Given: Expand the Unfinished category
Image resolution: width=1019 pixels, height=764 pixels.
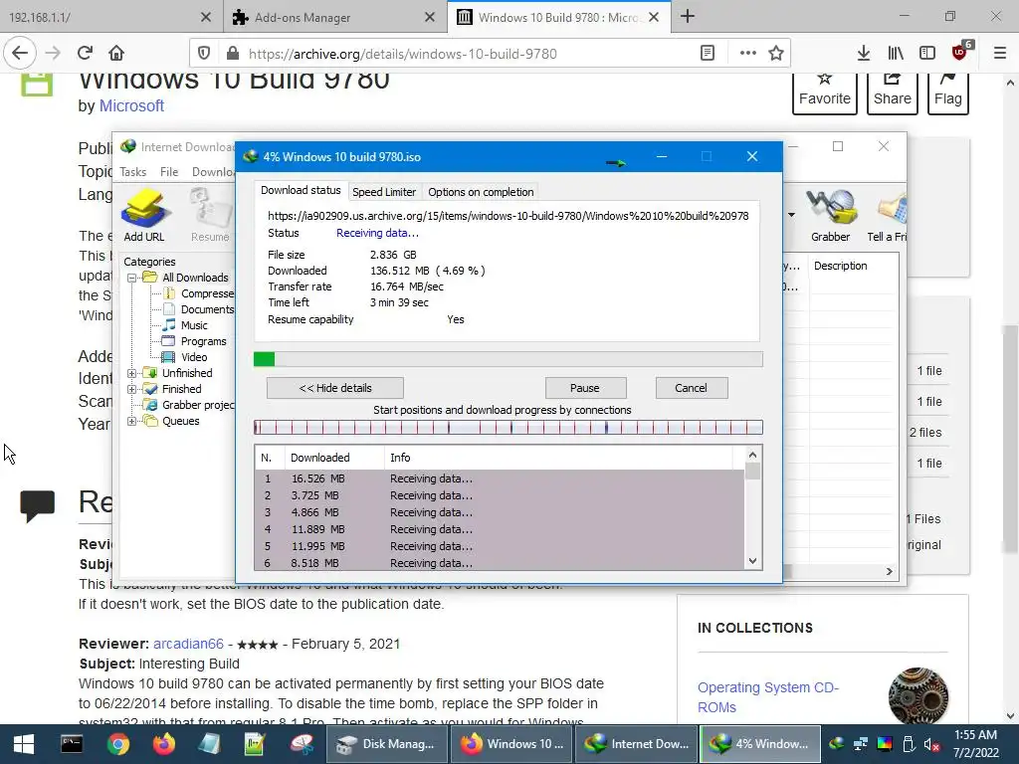Looking at the screenshot, I should (132, 374).
